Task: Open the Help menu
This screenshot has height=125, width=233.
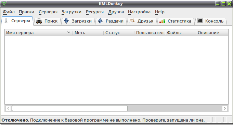Action: [160, 12]
